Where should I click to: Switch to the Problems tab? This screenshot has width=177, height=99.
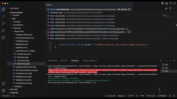pyautogui.click(x=53, y=61)
